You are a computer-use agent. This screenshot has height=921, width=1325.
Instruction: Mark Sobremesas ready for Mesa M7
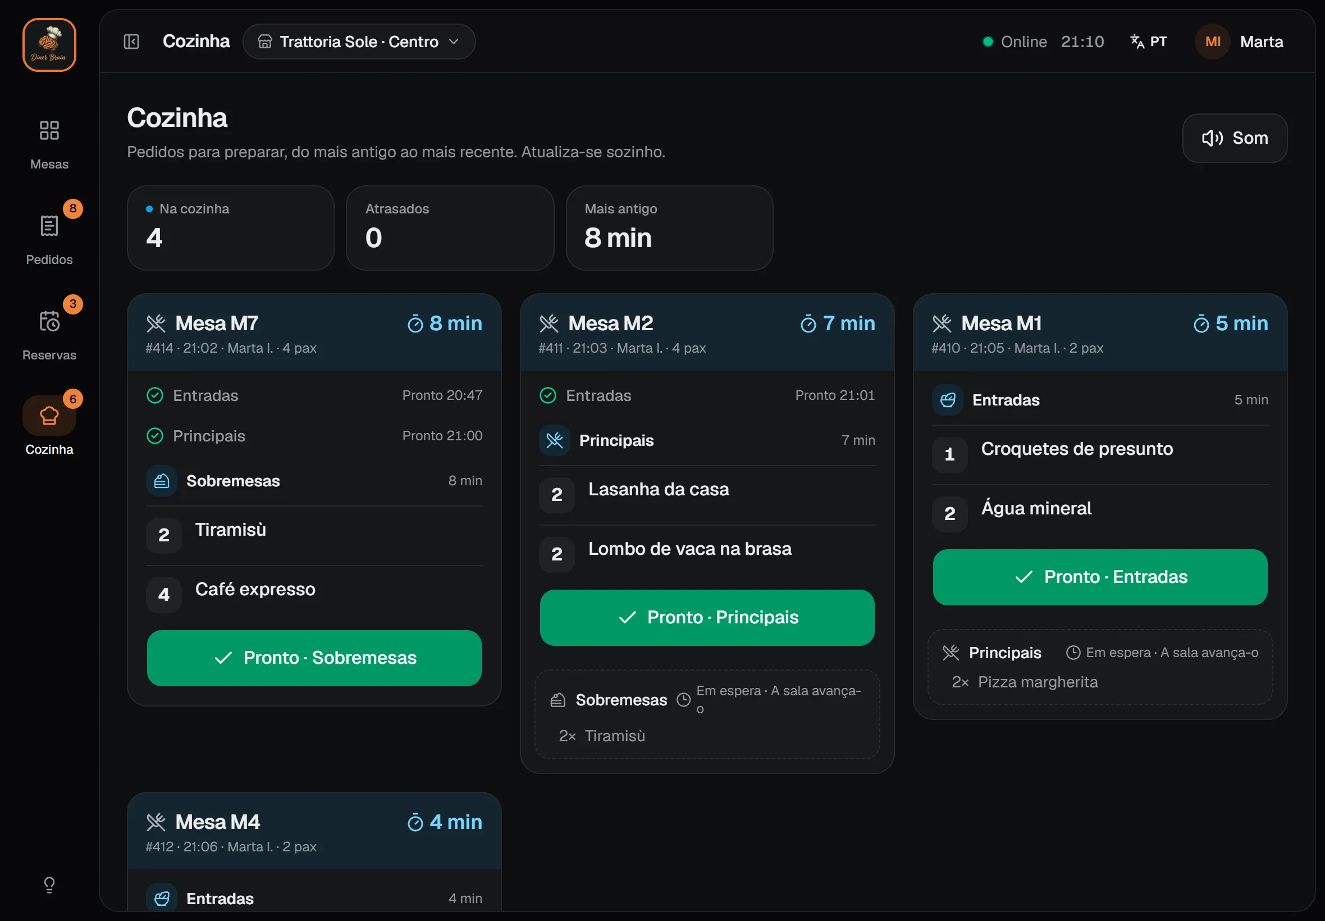[314, 658]
